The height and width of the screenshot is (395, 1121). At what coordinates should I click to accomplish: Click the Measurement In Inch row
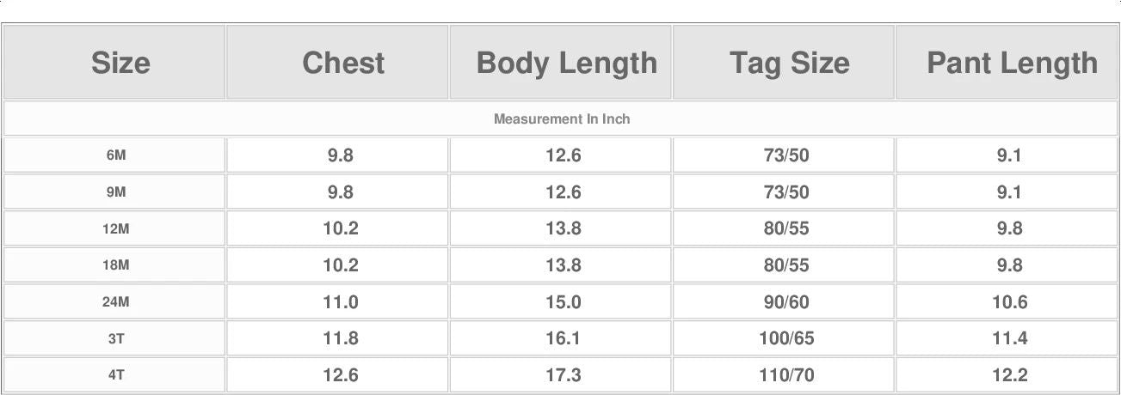click(561, 119)
